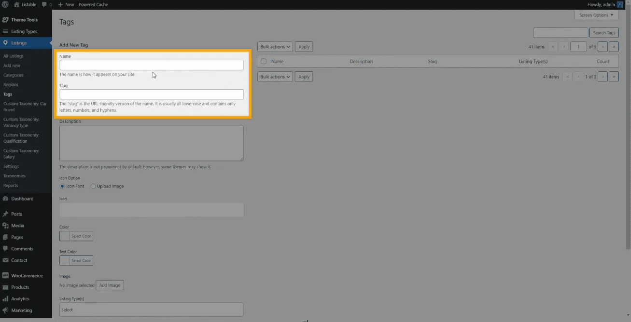Click the Add Image button
The height and width of the screenshot is (322, 631).
(110, 285)
